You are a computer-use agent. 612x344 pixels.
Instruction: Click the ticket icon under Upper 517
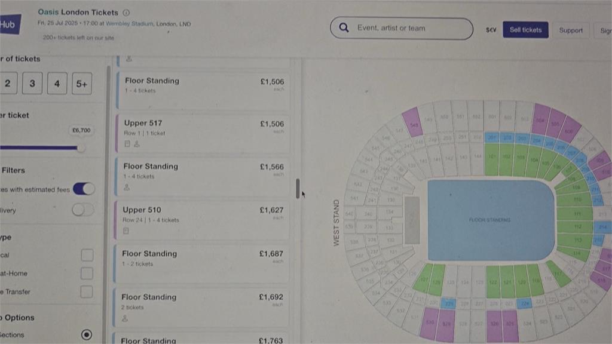pos(127,144)
